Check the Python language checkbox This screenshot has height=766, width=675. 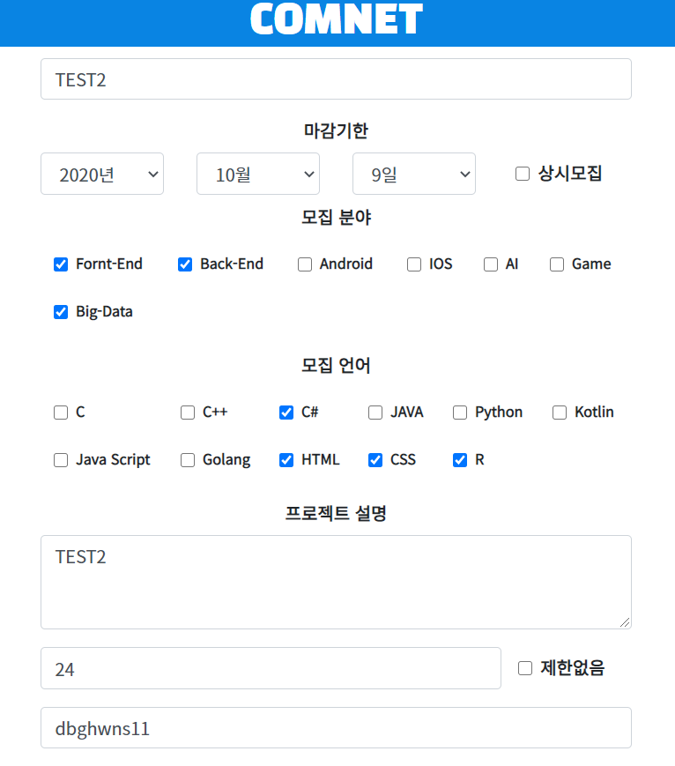[460, 413]
